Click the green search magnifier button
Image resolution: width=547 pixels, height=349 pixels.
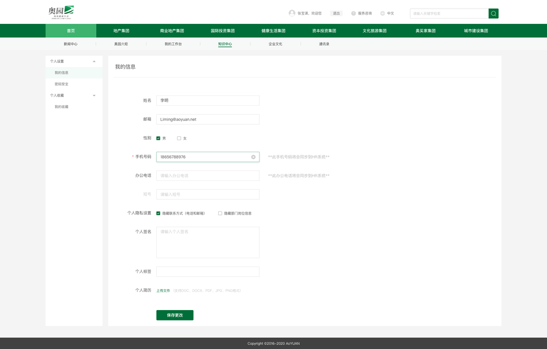coord(493,13)
